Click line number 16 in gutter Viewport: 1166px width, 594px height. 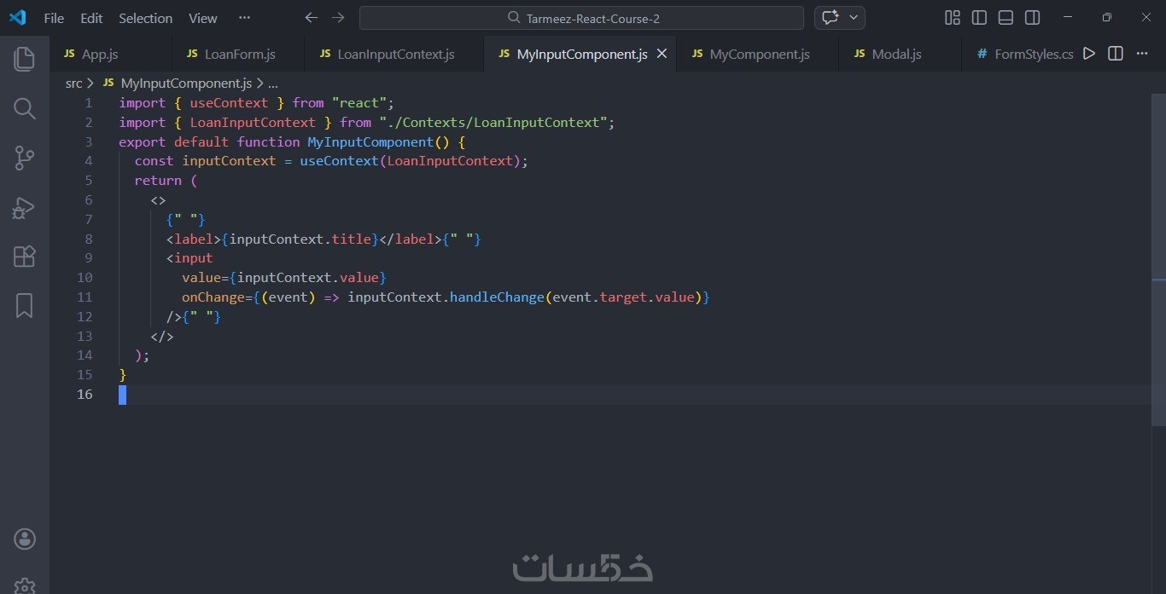85,395
